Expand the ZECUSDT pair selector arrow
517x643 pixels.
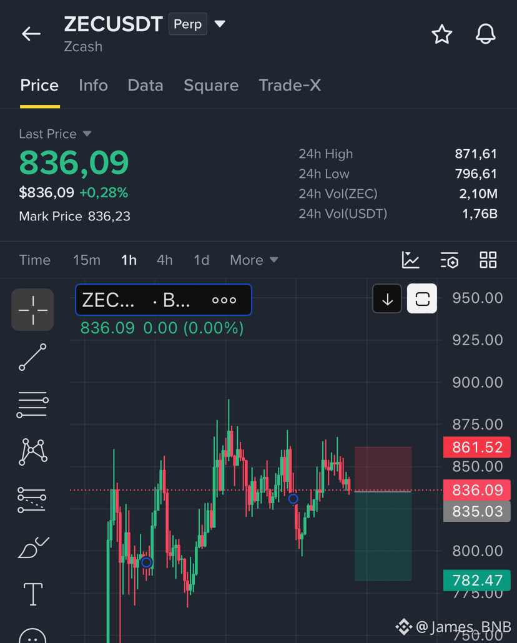(220, 24)
